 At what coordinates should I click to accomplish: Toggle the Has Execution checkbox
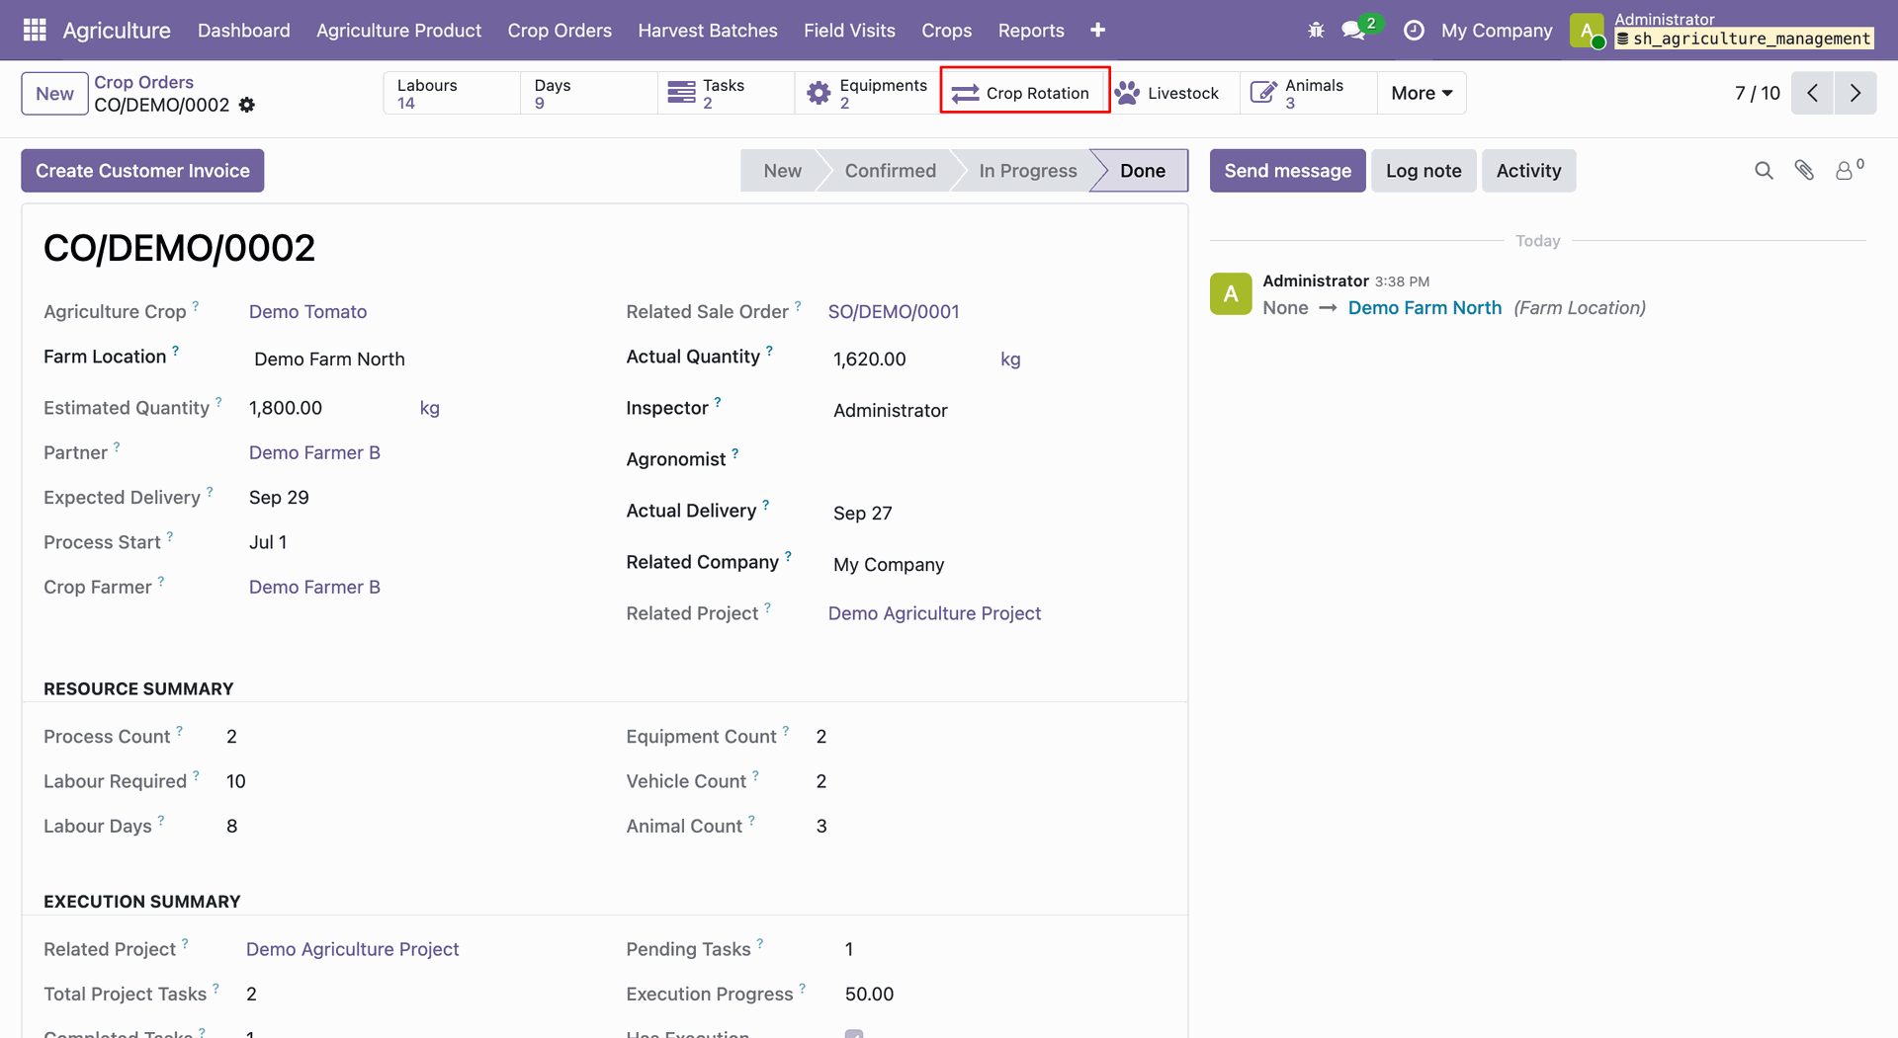click(x=854, y=1034)
